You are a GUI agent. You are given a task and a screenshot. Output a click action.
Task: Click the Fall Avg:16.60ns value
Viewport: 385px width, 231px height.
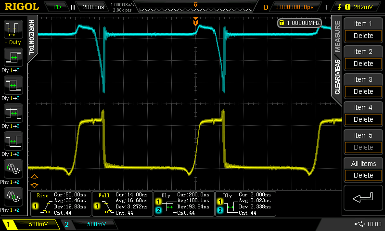coord(131,201)
